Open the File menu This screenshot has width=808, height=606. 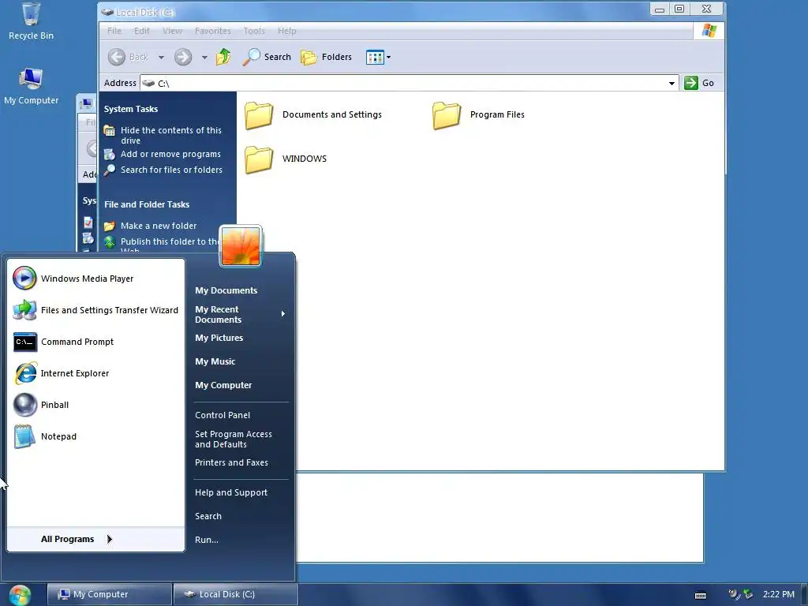coord(114,31)
